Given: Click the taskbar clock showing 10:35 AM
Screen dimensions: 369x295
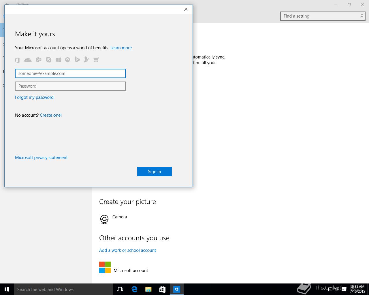Looking at the screenshot, I should [x=357, y=289].
